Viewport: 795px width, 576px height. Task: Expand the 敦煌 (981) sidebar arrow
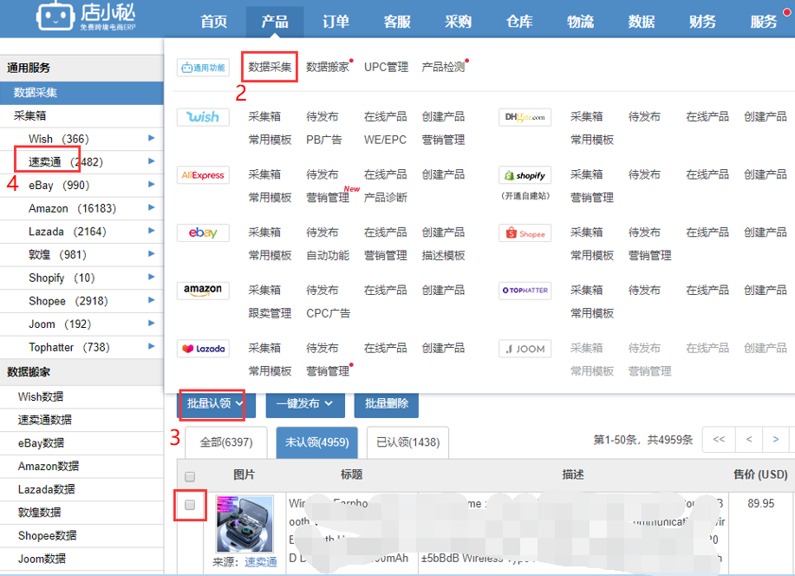pyautogui.click(x=151, y=254)
